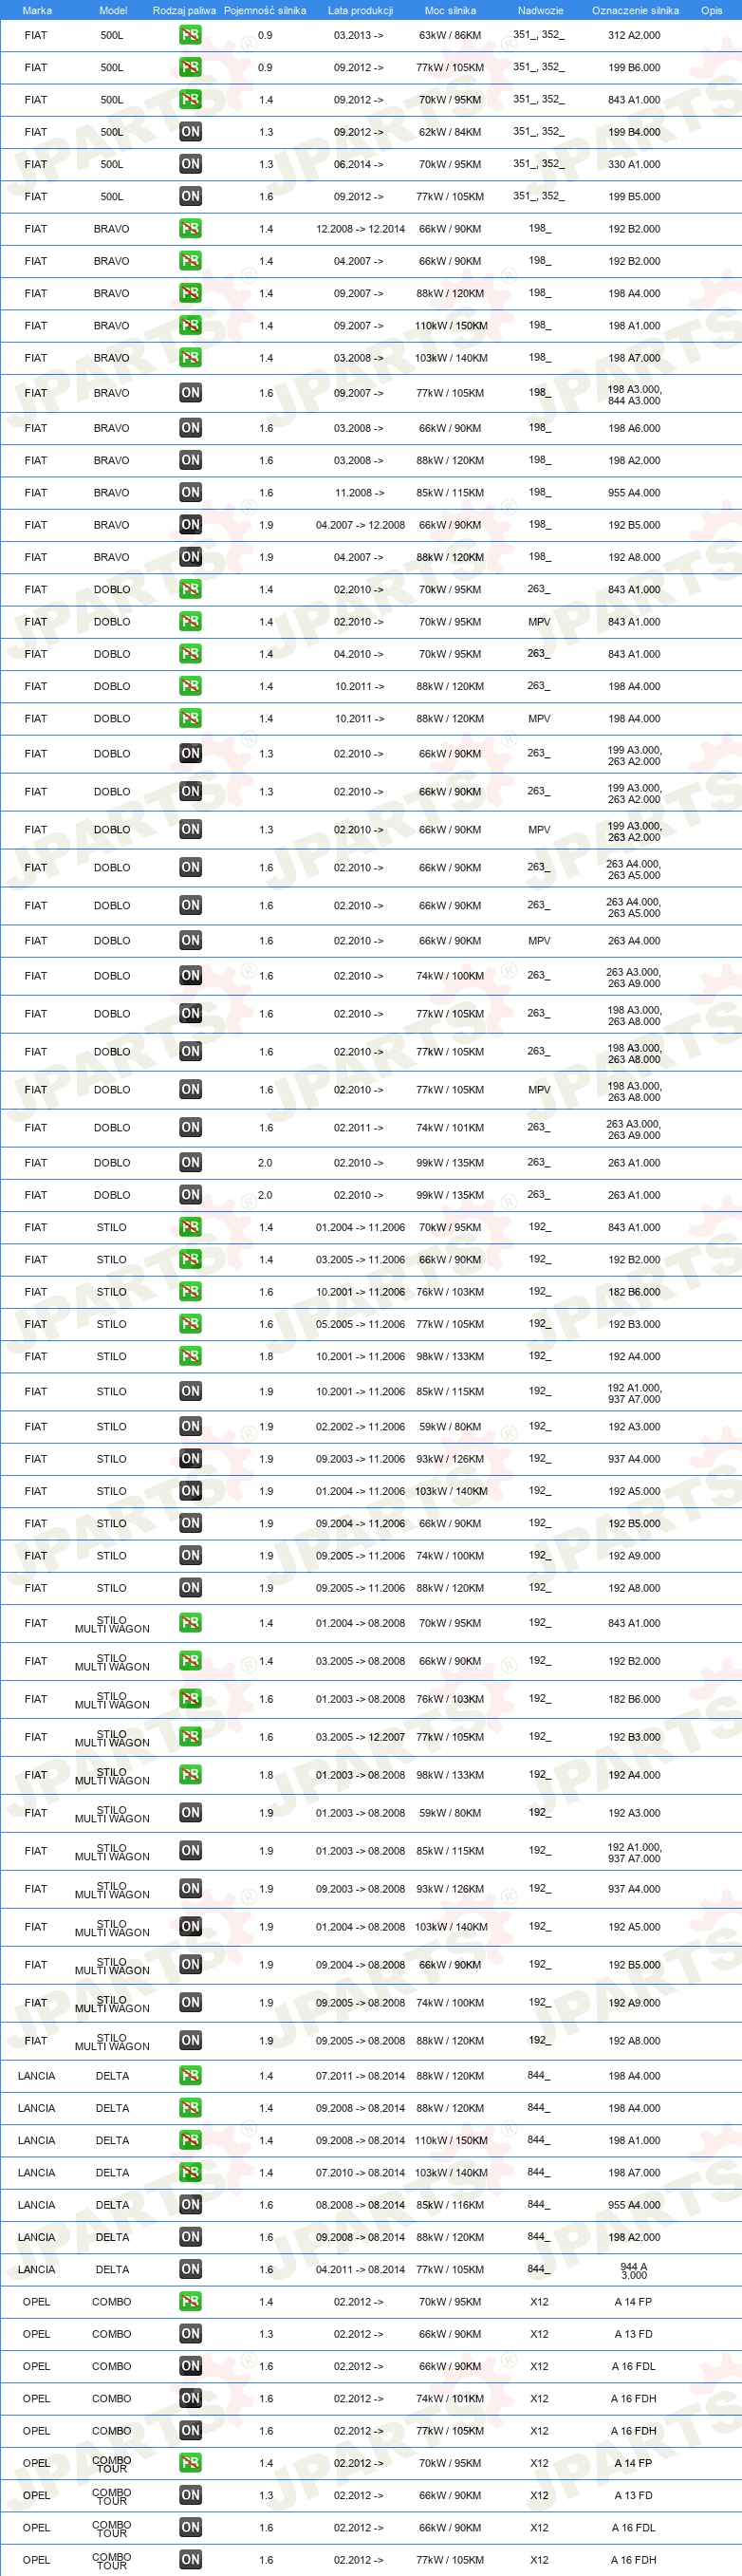Click the diesel icon in Delta 85kW / 116KM row

click(190, 2205)
